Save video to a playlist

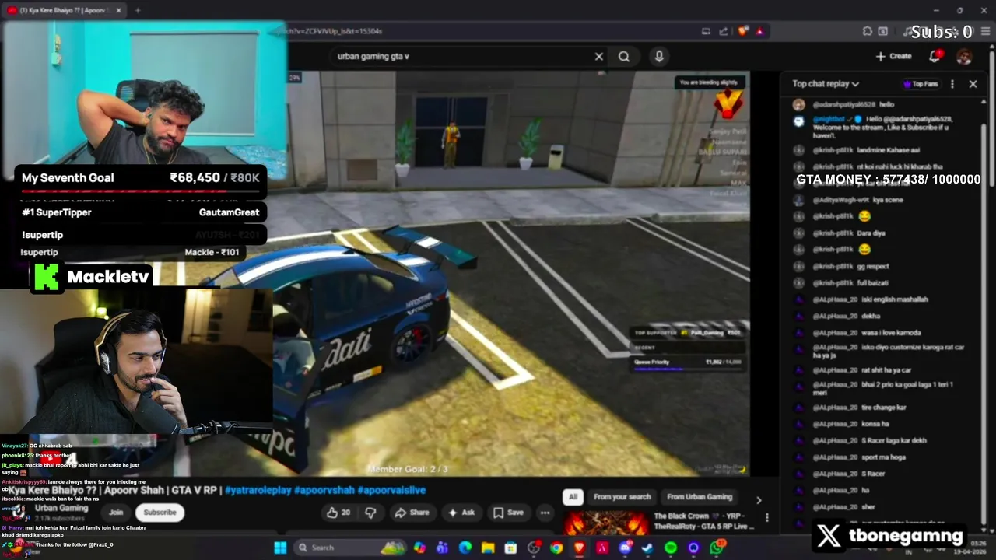tap(508, 513)
